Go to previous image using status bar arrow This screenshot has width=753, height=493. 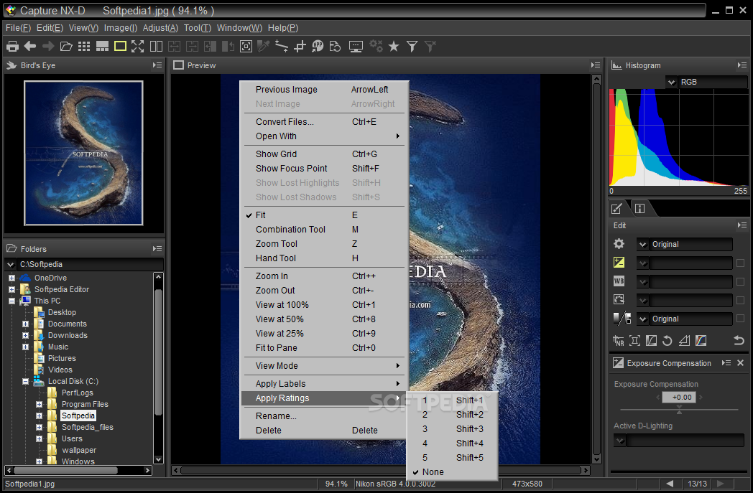pyautogui.click(x=670, y=484)
